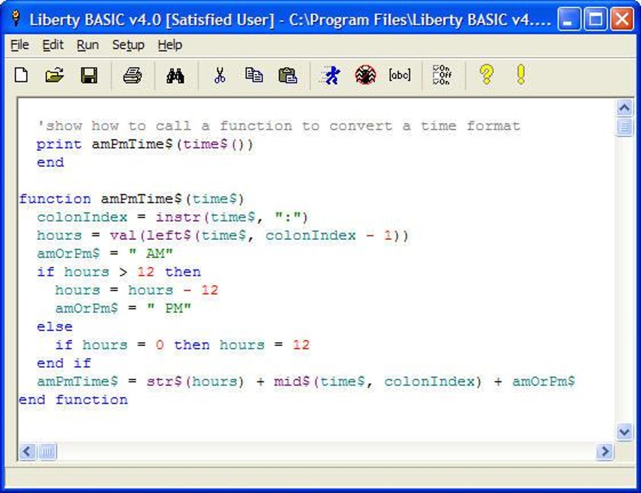Viewport: 641px width, 493px height.
Task: Click the comment line 'show how to call a function
Action: coord(278,126)
